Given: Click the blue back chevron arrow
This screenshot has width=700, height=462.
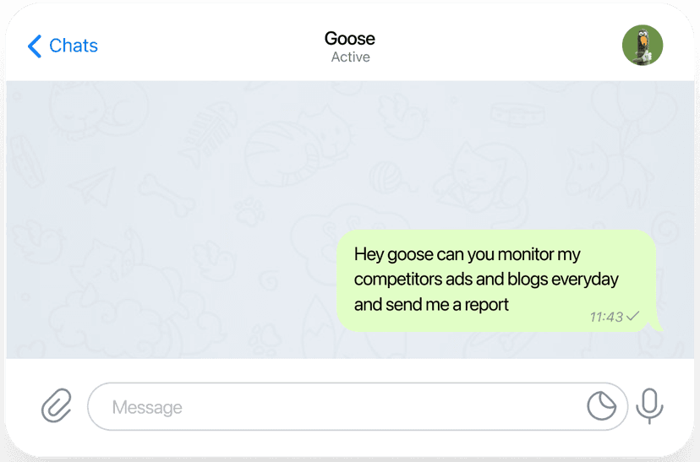Looking at the screenshot, I should (x=34, y=46).
